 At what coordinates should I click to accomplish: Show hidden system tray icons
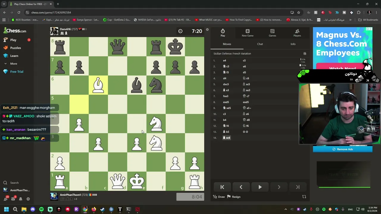286,209
